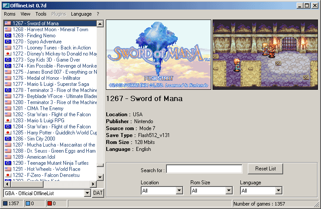Click the Japan flag icon beside Harry Potter

tap(8, 133)
